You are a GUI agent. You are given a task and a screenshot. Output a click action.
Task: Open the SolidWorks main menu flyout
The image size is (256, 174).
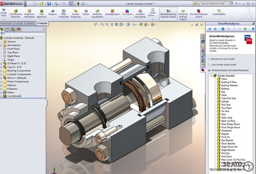(x=25, y=3)
